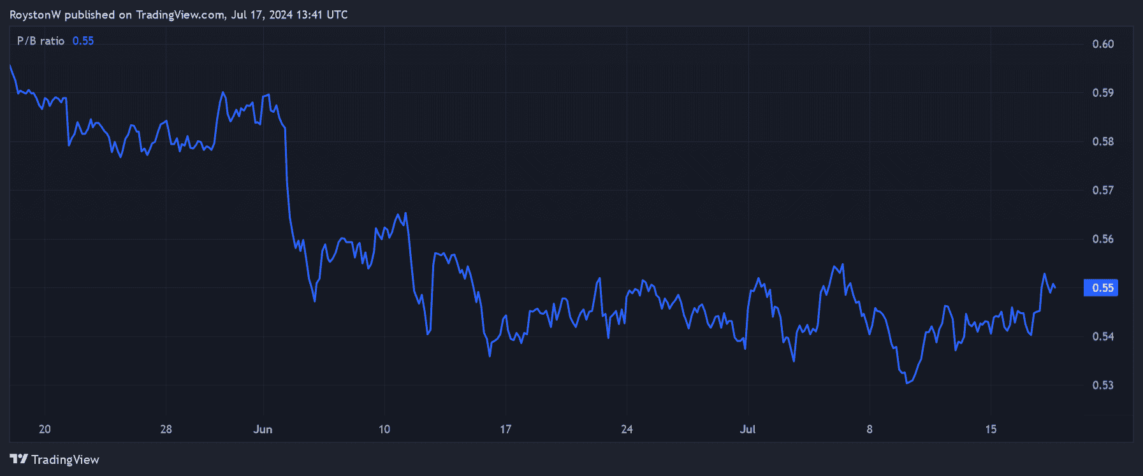
Task: Click date 28 on the time axis
Action: tap(166, 429)
